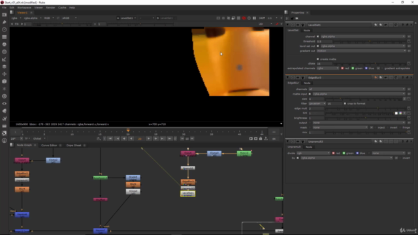Open the 3D nodes toolbar icon
The width and height of the screenshot is (418, 235).
pos(5,82)
